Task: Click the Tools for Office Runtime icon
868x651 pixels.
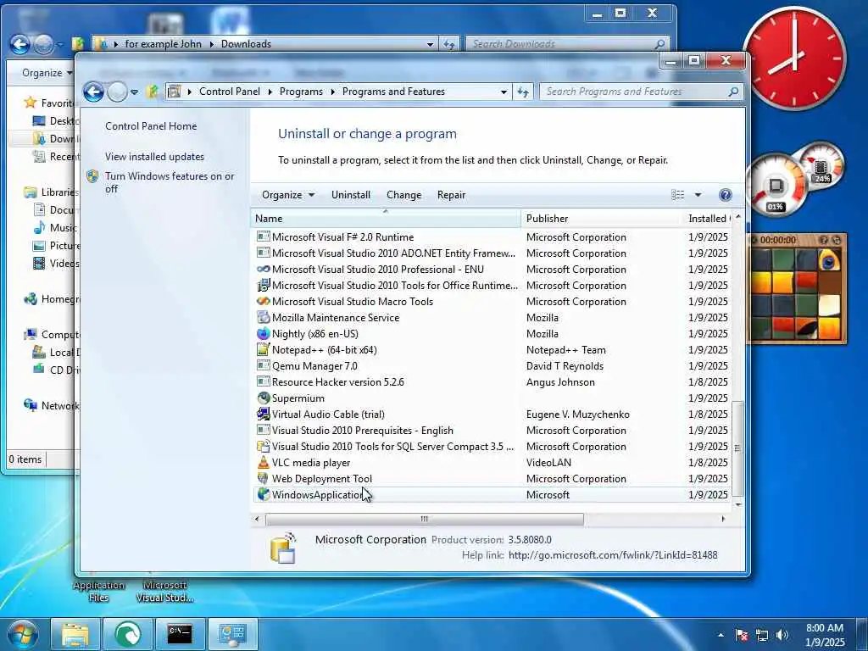Action: pyautogui.click(x=264, y=285)
